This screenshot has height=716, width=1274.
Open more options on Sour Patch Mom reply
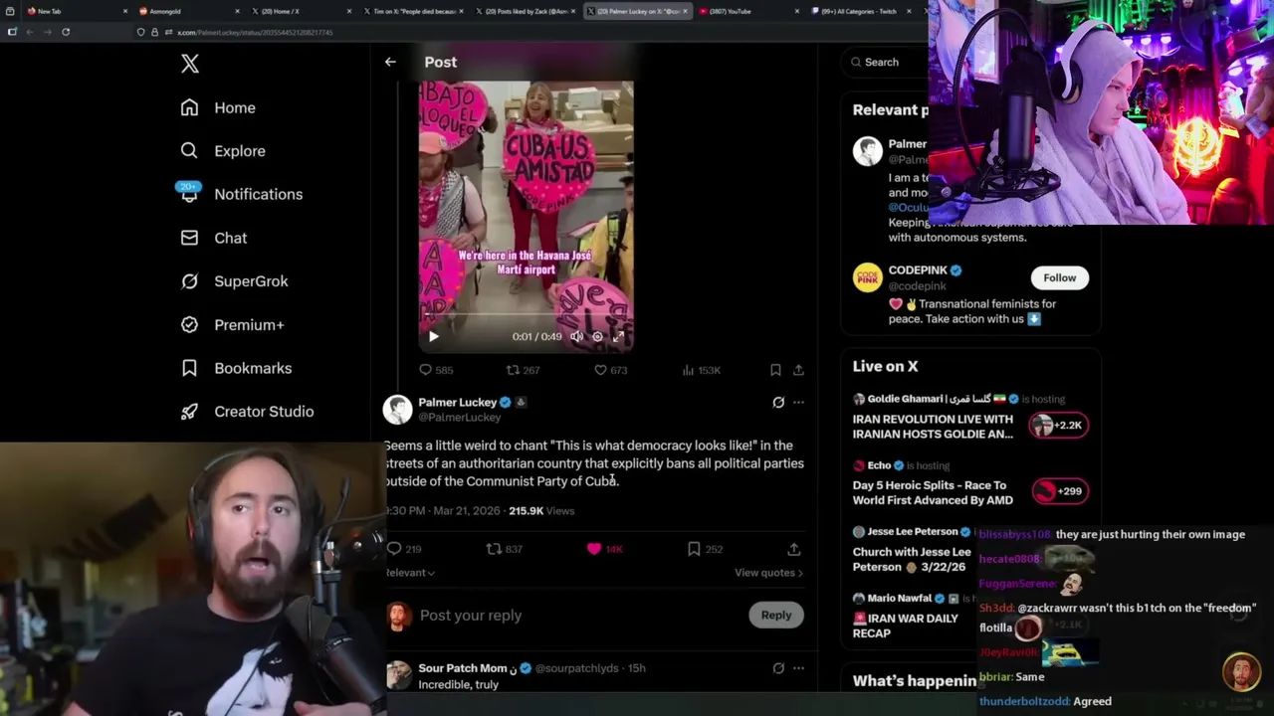[x=798, y=668]
